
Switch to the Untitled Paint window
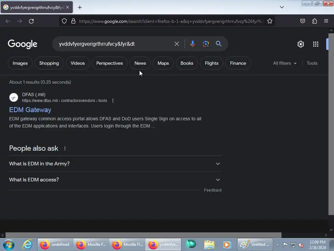(255, 244)
